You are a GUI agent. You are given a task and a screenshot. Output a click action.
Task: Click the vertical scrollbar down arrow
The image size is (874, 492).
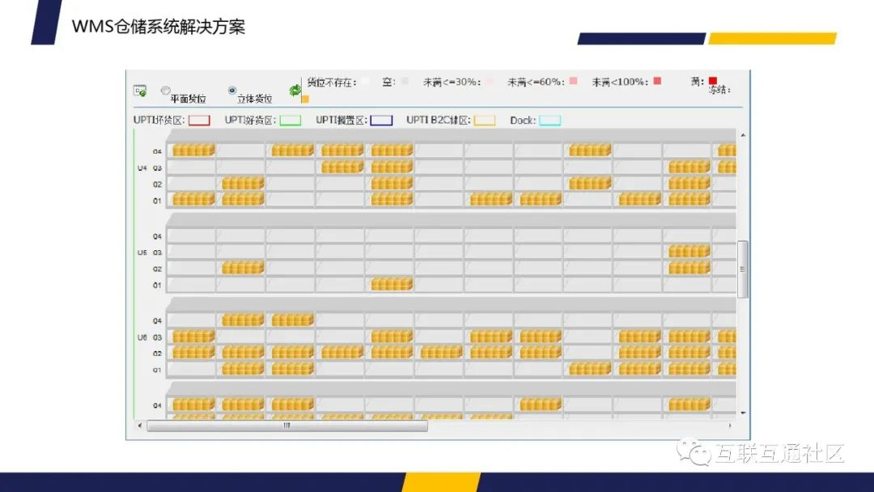point(742,413)
